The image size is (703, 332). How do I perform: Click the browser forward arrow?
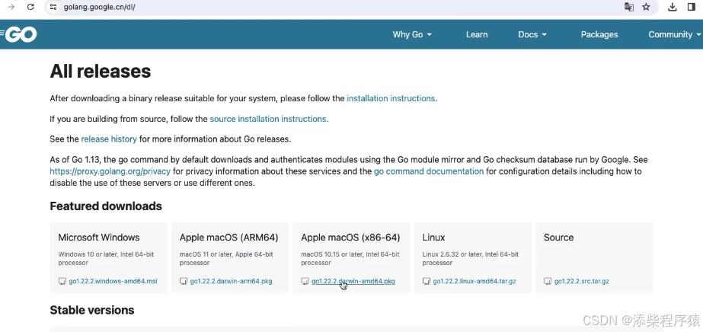[11, 7]
